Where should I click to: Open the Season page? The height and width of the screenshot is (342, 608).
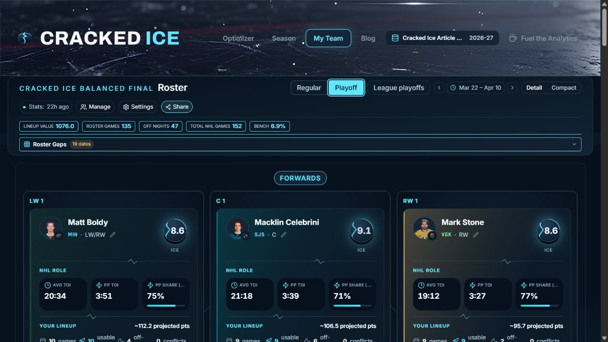284,38
